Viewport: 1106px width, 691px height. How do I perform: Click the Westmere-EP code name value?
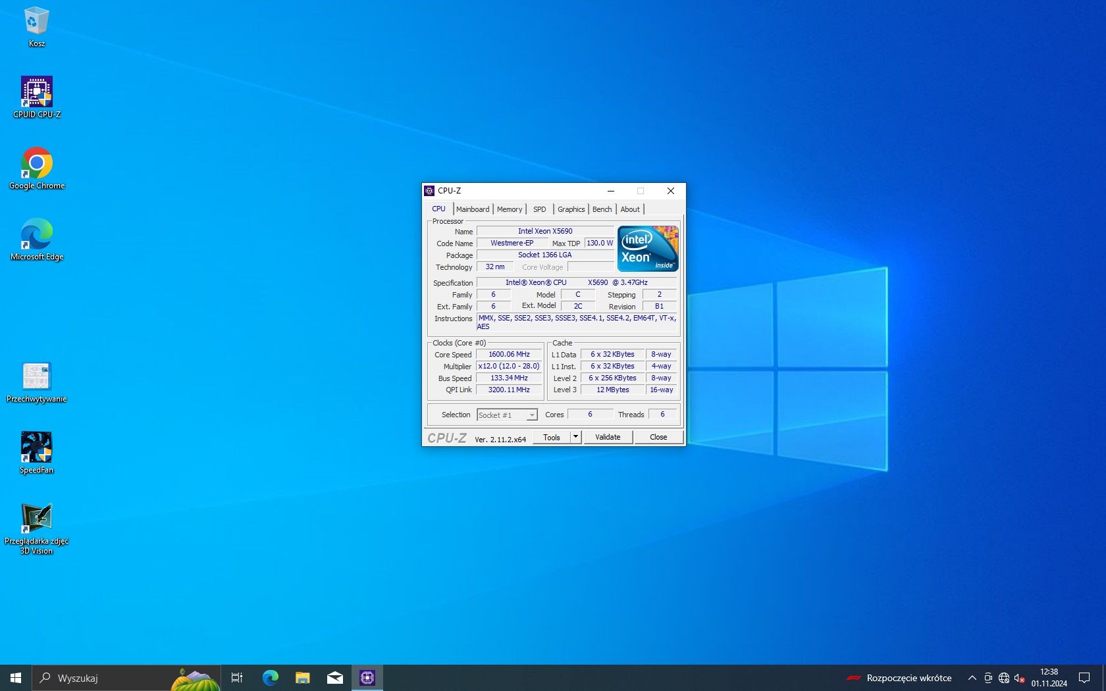coord(512,243)
